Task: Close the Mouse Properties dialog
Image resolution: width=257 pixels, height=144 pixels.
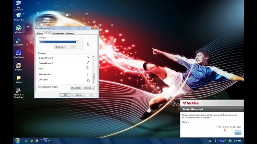Action: [x=95, y=28]
